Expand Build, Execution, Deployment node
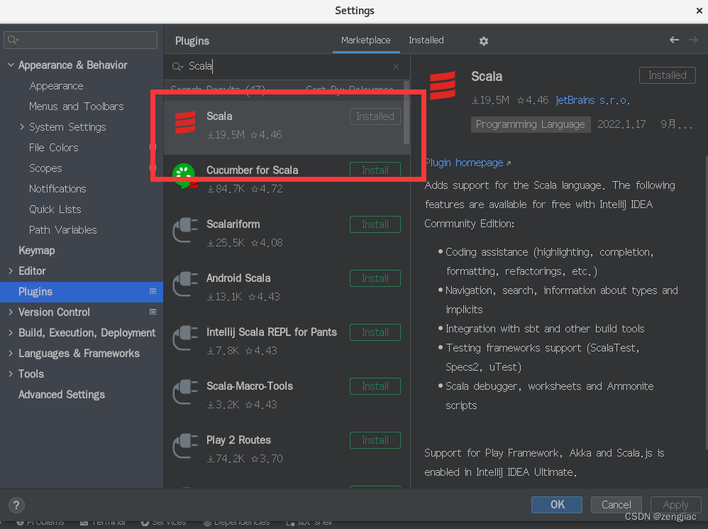This screenshot has width=708, height=529. click(x=11, y=333)
